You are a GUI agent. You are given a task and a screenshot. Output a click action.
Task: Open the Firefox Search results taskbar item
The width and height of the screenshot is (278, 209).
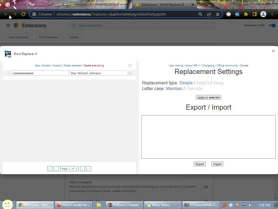73,205
